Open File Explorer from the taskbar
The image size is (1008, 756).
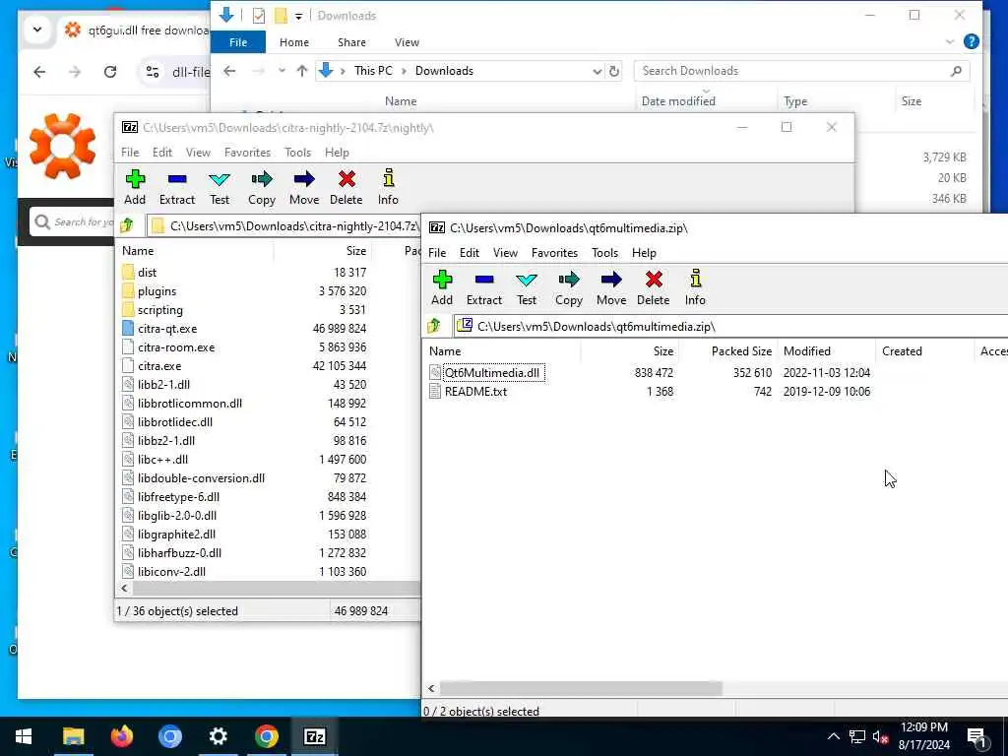73,736
